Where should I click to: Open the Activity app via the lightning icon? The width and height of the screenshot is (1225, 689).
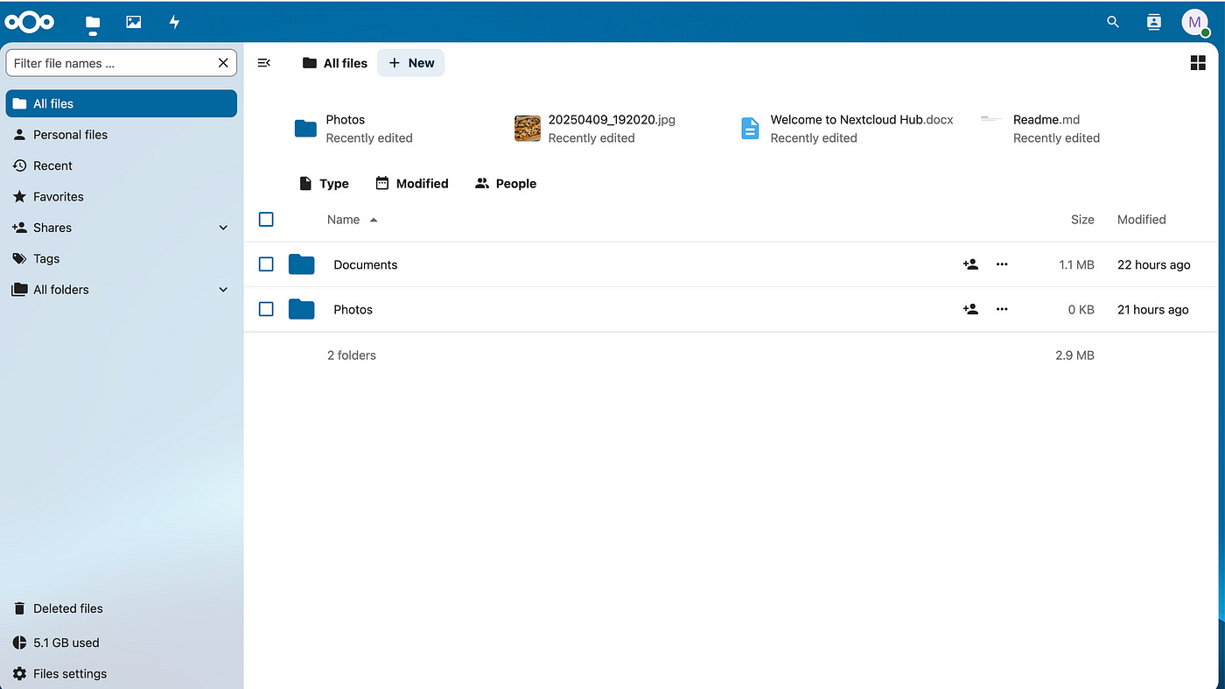click(x=174, y=22)
